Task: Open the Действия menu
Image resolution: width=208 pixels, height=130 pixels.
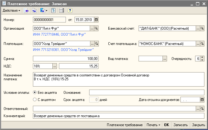Action: pyautogui.click(x=11, y=10)
